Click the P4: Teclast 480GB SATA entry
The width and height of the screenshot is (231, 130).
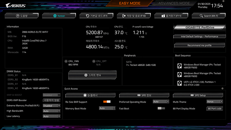[x=141, y=65]
